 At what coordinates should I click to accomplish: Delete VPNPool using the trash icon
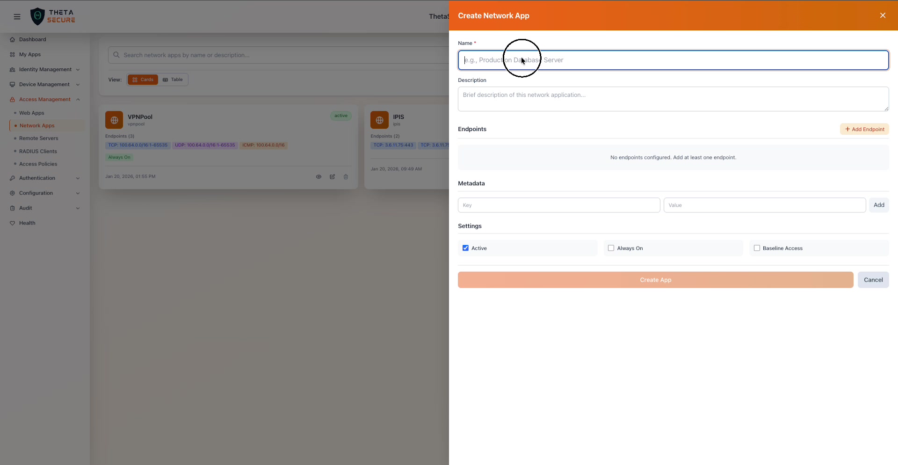point(346,177)
